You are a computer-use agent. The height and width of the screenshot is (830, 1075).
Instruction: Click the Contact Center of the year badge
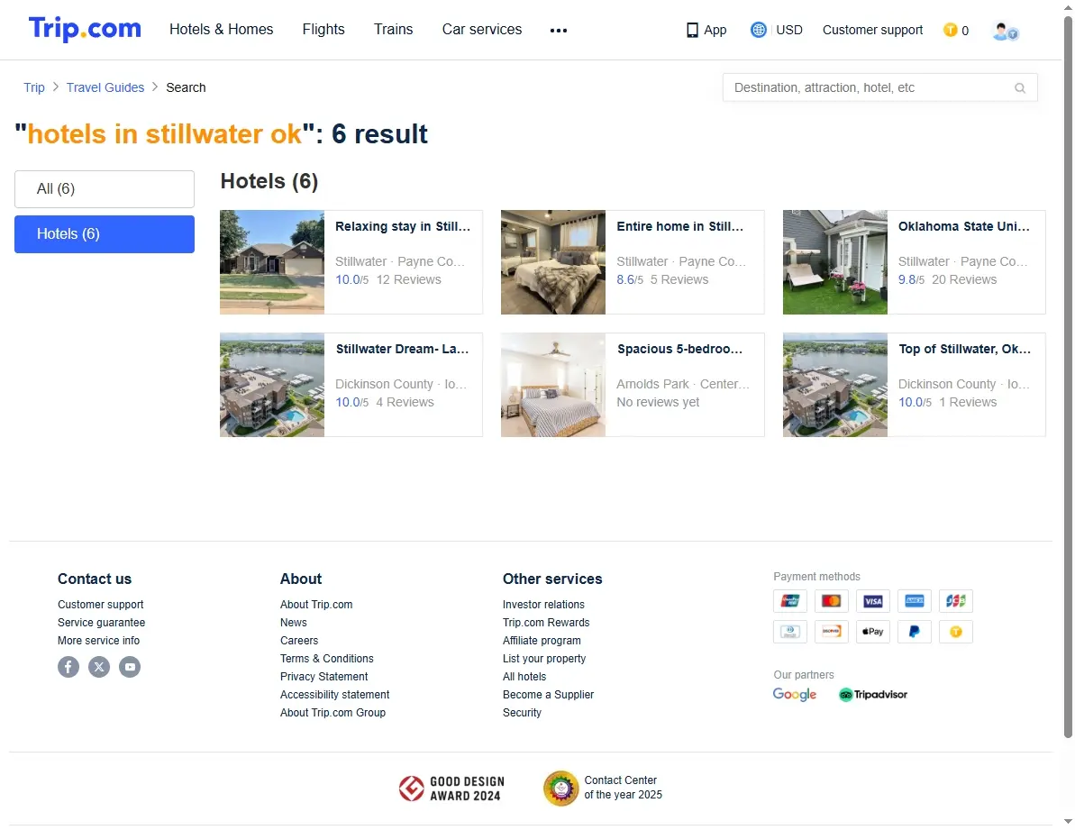pos(604,789)
